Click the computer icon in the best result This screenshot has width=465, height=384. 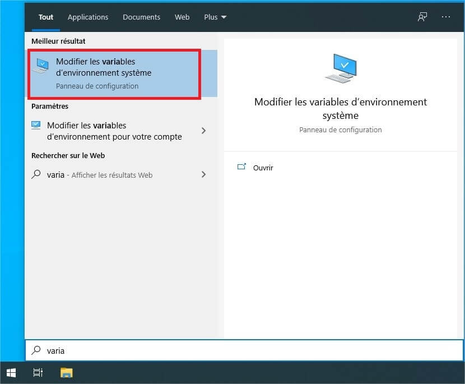(x=40, y=66)
